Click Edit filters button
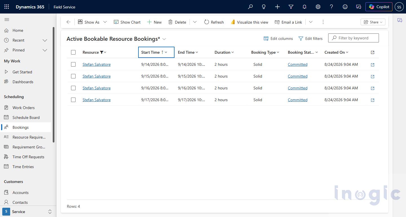The height and width of the screenshot is (217, 406). click(x=310, y=39)
